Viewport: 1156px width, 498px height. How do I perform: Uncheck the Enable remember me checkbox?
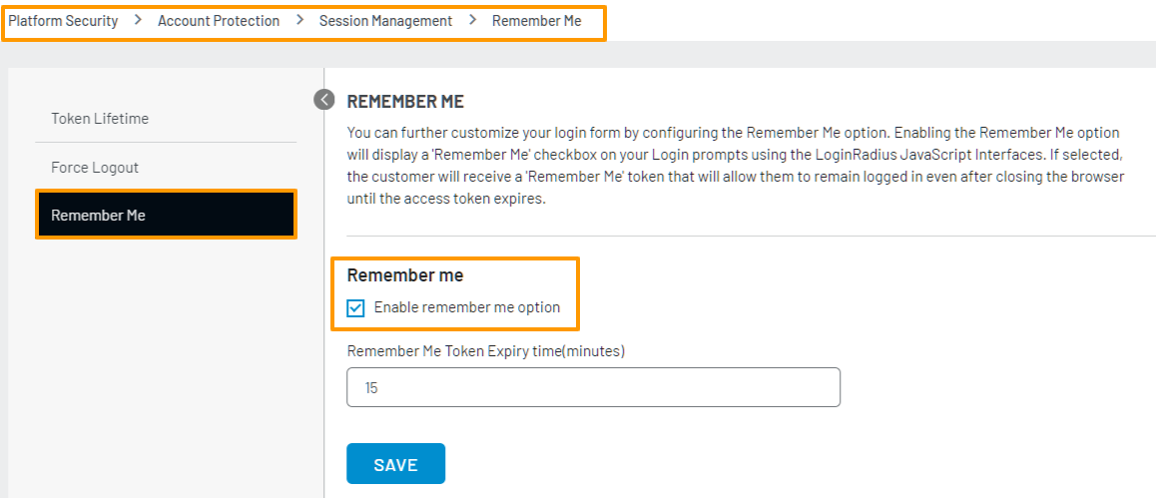click(x=356, y=308)
